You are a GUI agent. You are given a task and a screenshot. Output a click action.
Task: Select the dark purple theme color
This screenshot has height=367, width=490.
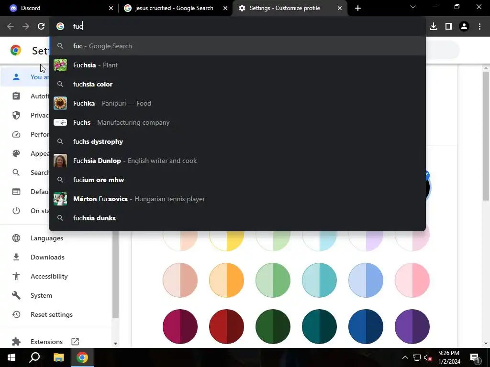click(412, 326)
